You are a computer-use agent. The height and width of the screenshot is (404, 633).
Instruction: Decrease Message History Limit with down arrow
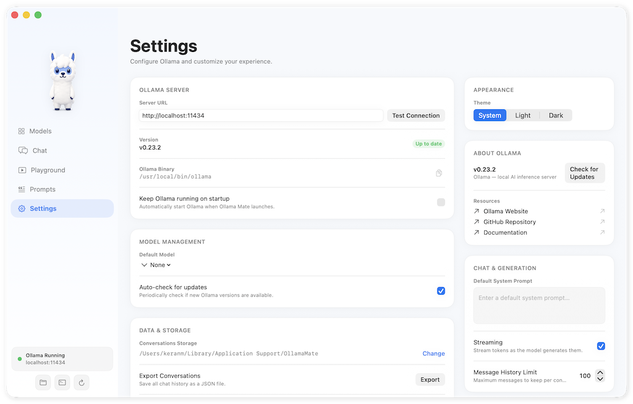pyautogui.click(x=600, y=379)
